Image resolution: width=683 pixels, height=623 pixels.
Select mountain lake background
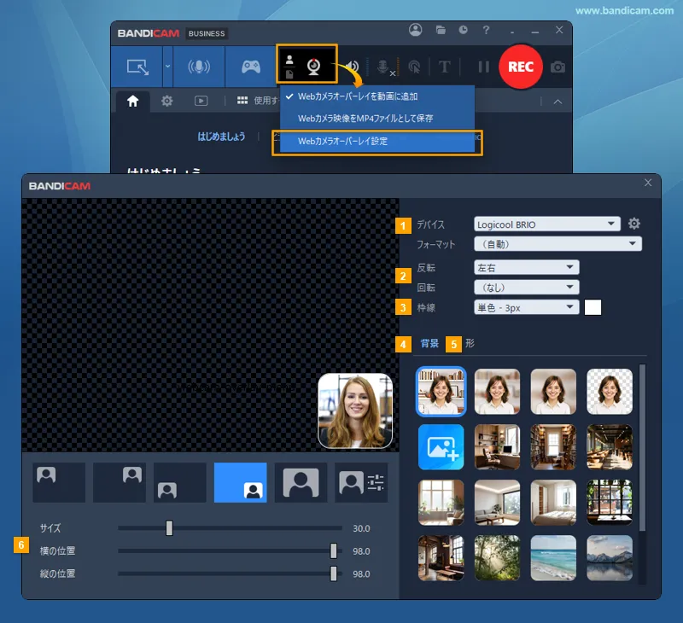point(610,558)
